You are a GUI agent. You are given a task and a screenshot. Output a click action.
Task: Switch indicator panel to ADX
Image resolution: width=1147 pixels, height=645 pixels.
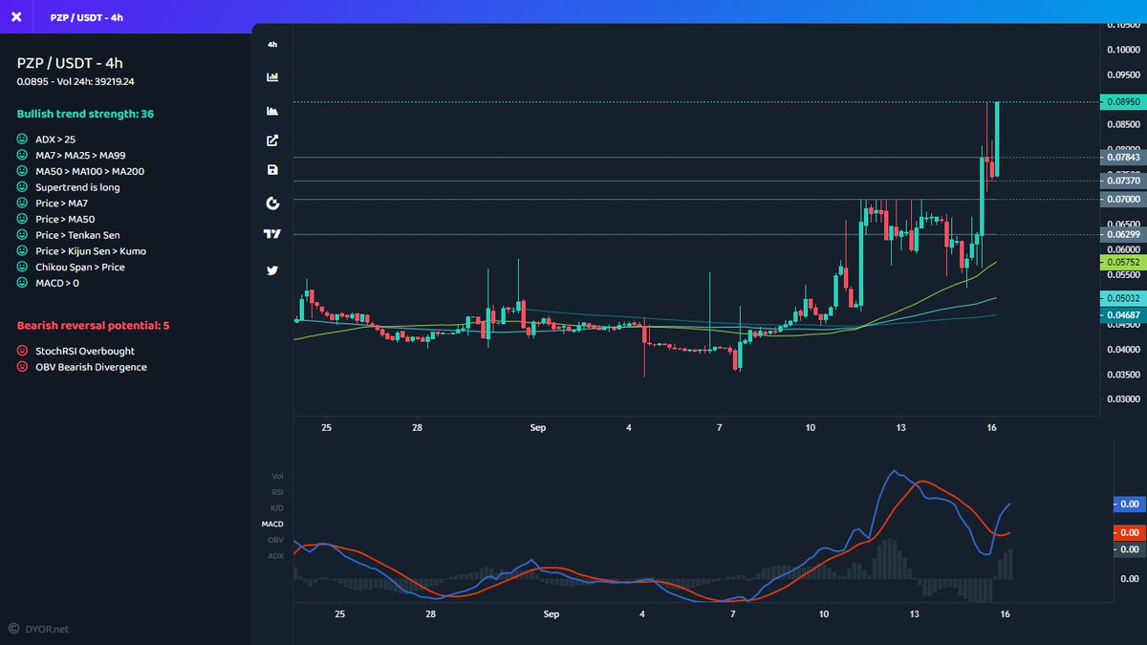(x=276, y=555)
